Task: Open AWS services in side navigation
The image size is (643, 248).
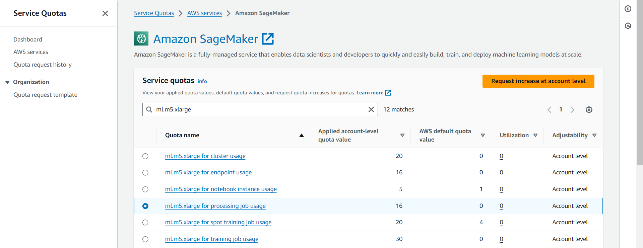Action: [x=31, y=52]
